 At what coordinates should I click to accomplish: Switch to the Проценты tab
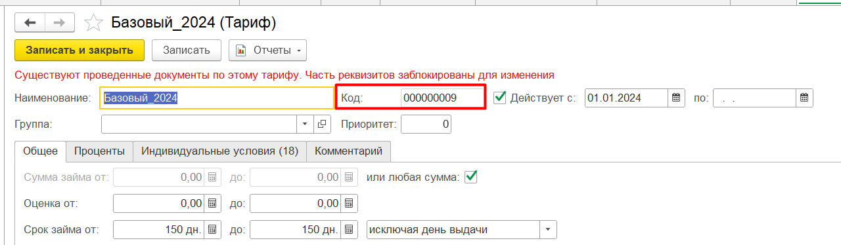pos(99,151)
